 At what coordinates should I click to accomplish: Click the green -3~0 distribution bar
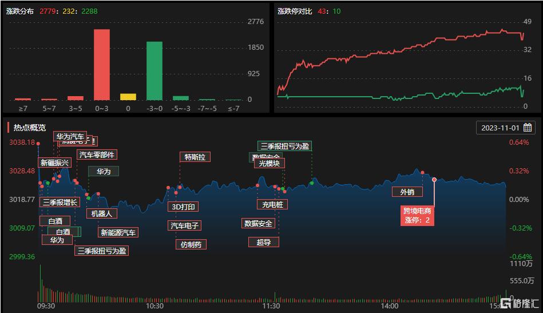pyautogui.click(x=154, y=71)
